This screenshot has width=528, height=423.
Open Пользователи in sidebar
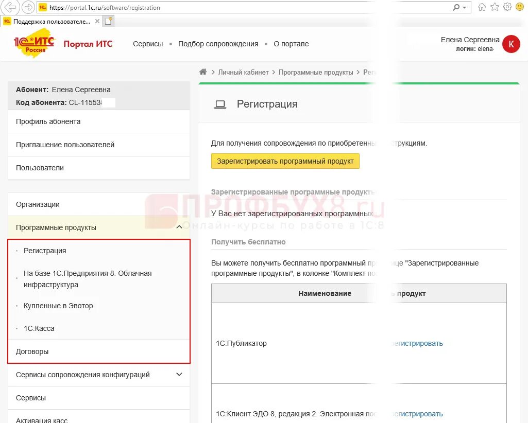click(99, 168)
